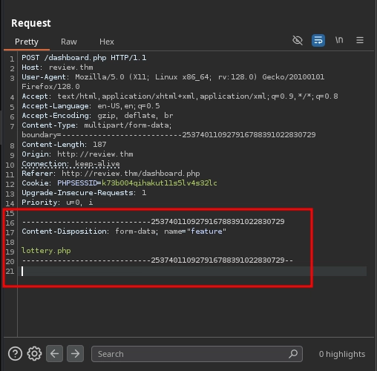Toggle the line wrap button
This screenshot has width=377, height=371.
[x=318, y=40]
